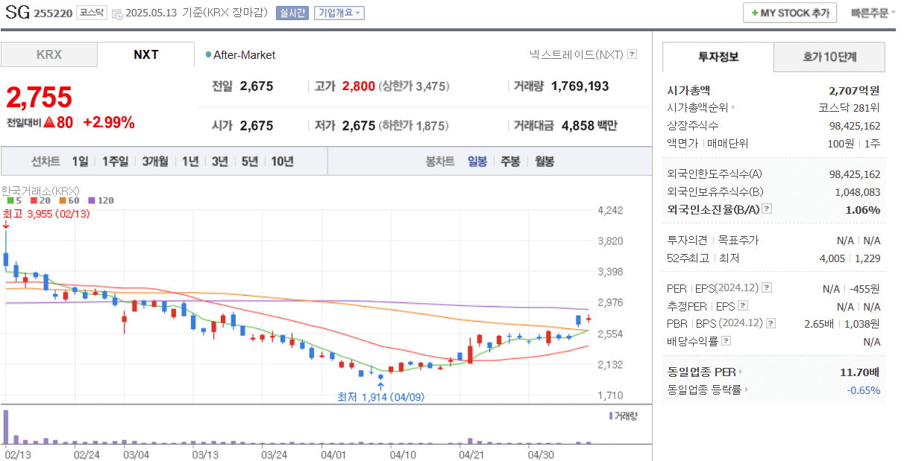Click the 동일업종 PER link
Screen dimensions: 907x461
[x=701, y=372]
